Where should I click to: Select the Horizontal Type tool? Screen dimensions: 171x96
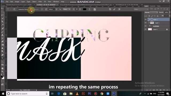(x=2, y=58)
